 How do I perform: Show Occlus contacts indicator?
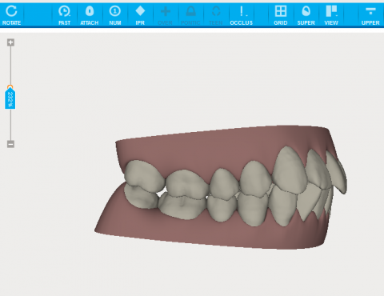pos(242,15)
